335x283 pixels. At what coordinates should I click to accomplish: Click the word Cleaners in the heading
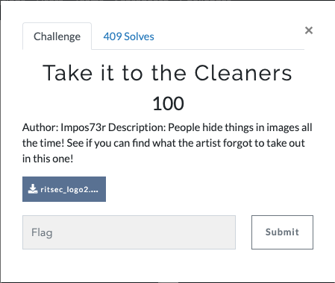click(x=243, y=73)
